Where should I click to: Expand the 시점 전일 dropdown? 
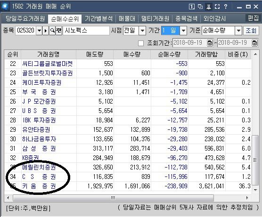142,31
